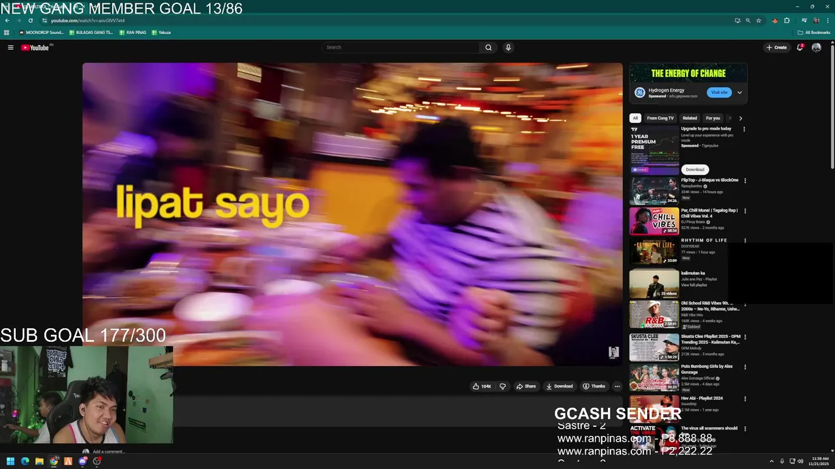835x469 pixels.
Task: Click Download on the Tigerpulse ad
Action: click(x=695, y=169)
